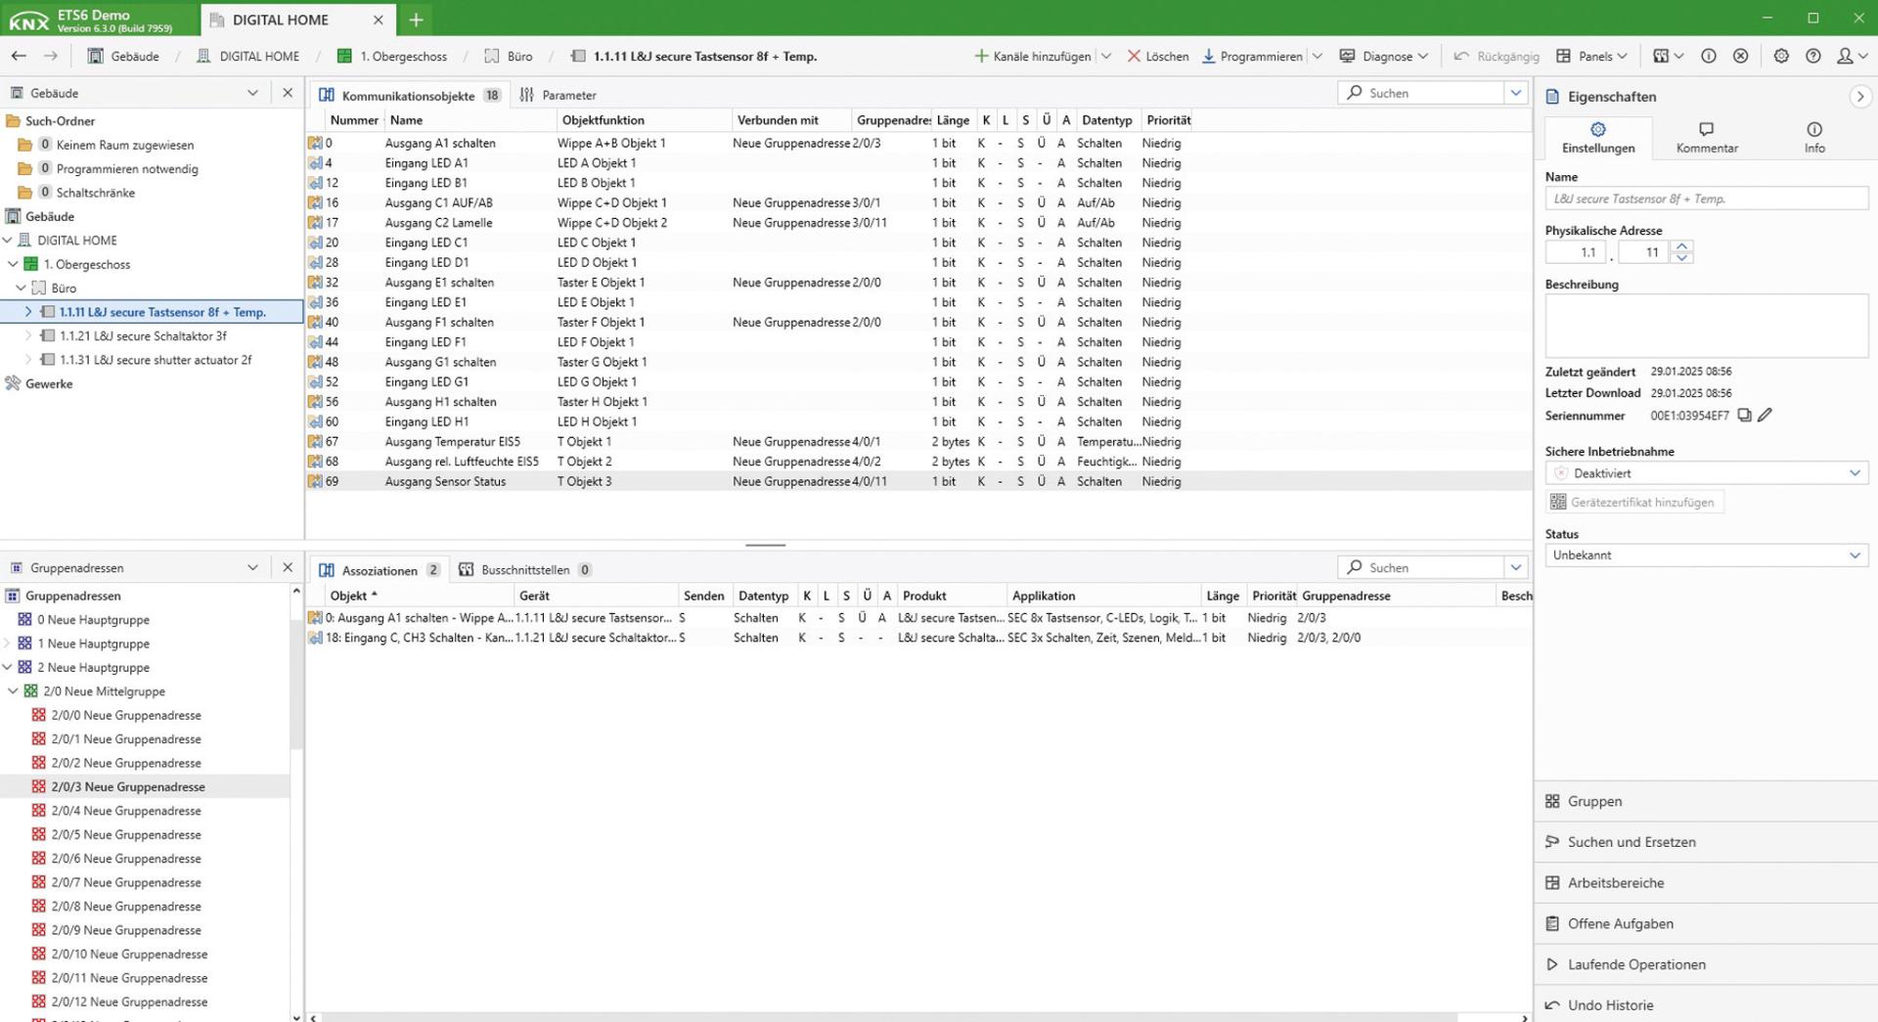1878x1022 pixels.
Task: Click the back navigation arrow
Action: (x=19, y=56)
